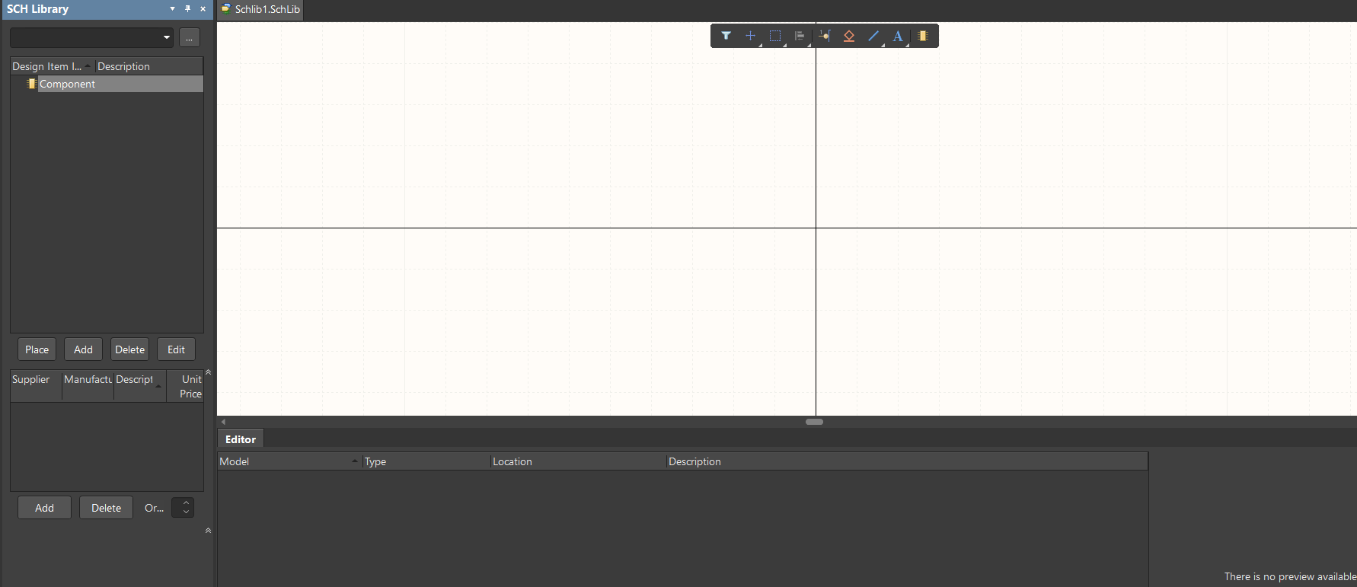Screen dimensions: 1357x587
Task: Sort by the Design Item ID column
Action: (x=52, y=66)
